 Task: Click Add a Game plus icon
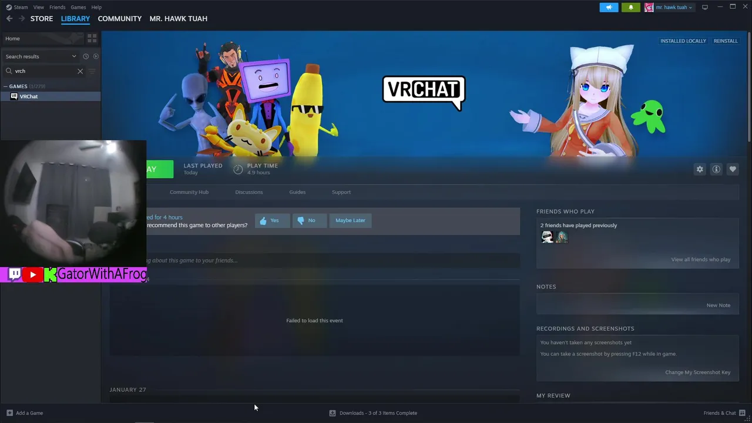9,413
